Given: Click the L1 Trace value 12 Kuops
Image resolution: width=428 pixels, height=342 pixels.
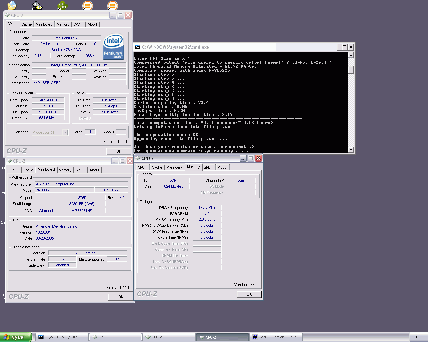Looking at the screenshot, I should pyautogui.click(x=110, y=106).
